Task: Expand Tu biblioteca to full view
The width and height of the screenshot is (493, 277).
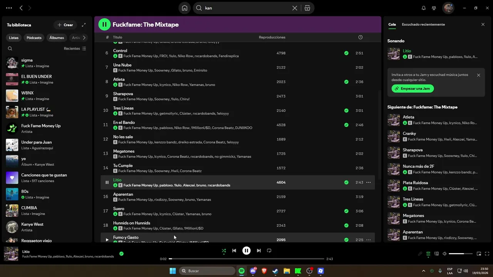Action: 84,25
